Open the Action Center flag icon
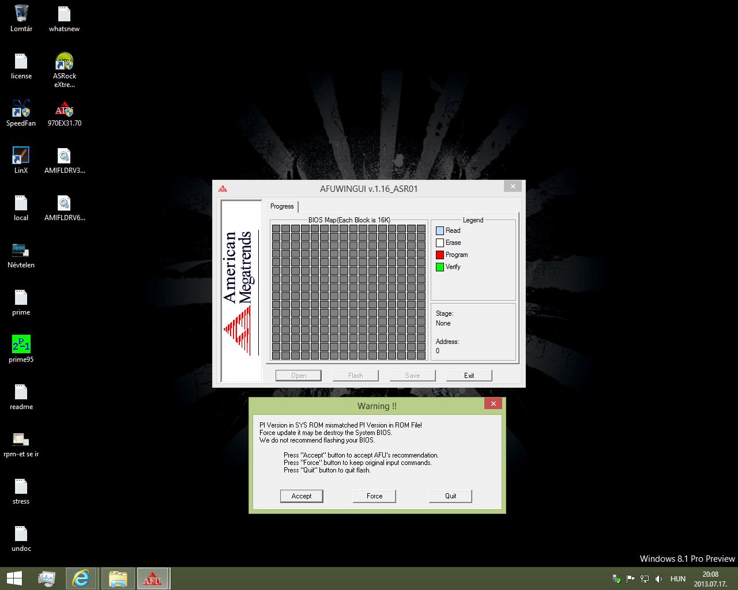 [630, 579]
